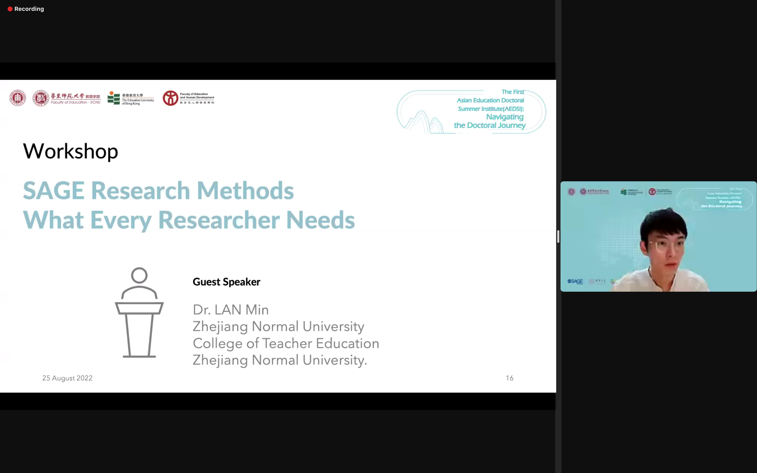Click the SAGE logo in the speaker video
This screenshot has height=473, width=757.
575,281
